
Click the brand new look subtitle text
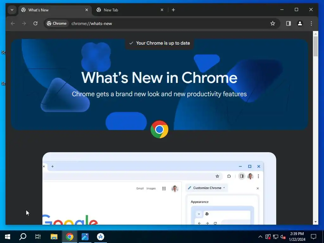click(159, 94)
